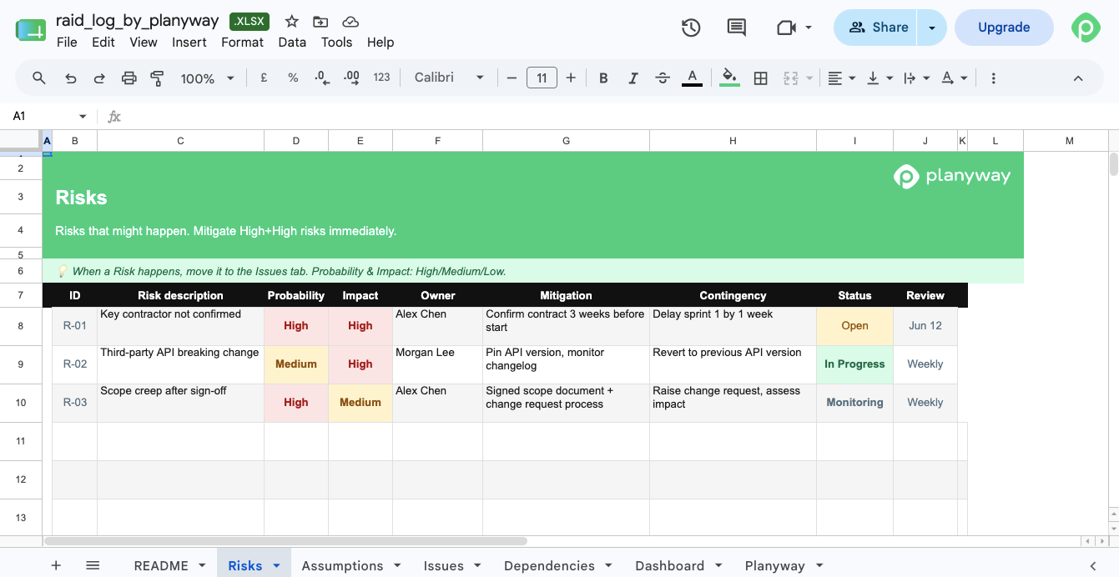Switch to the Dashboard sheet tab
This screenshot has width=1119, height=577.
point(669,565)
